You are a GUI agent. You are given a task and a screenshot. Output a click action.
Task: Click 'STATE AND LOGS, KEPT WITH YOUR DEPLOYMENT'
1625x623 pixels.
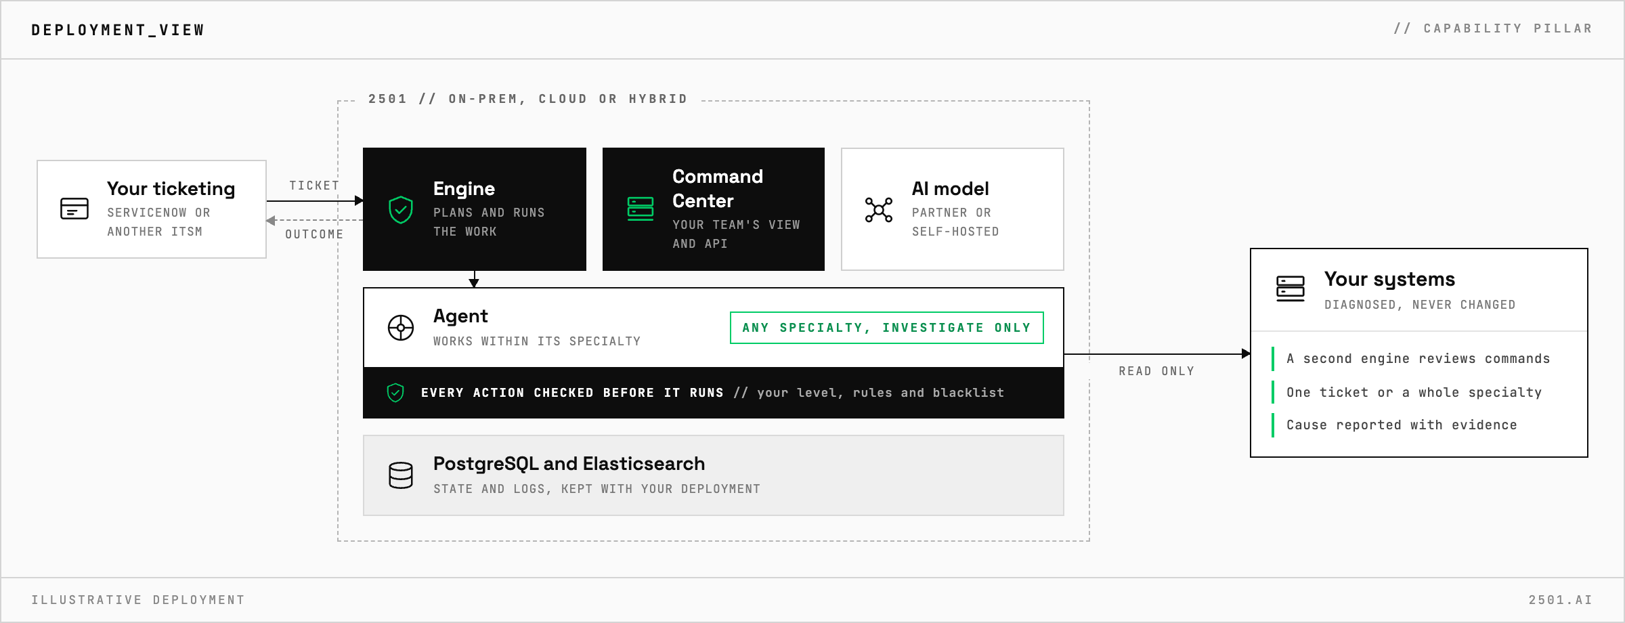[x=597, y=489]
